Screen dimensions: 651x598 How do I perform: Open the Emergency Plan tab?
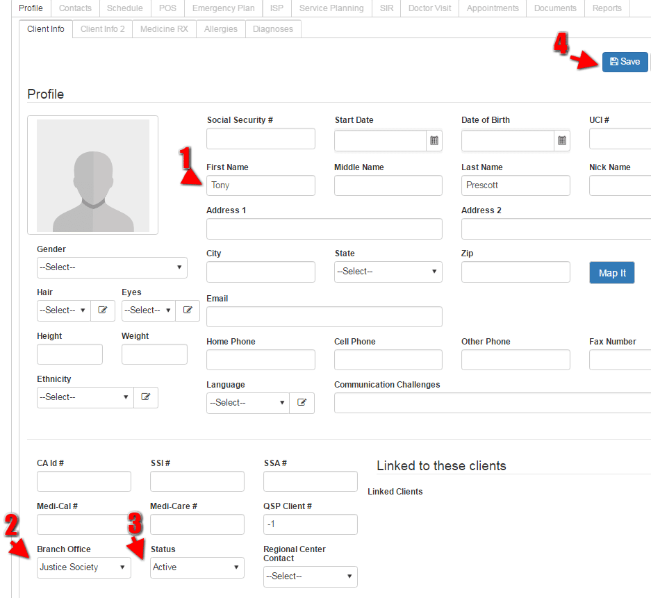[223, 8]
